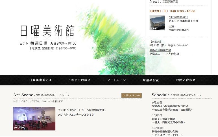Click the お問い合わせ navigation item
The height and width of the screenshot is (137, 218).
tap(186, 80)
